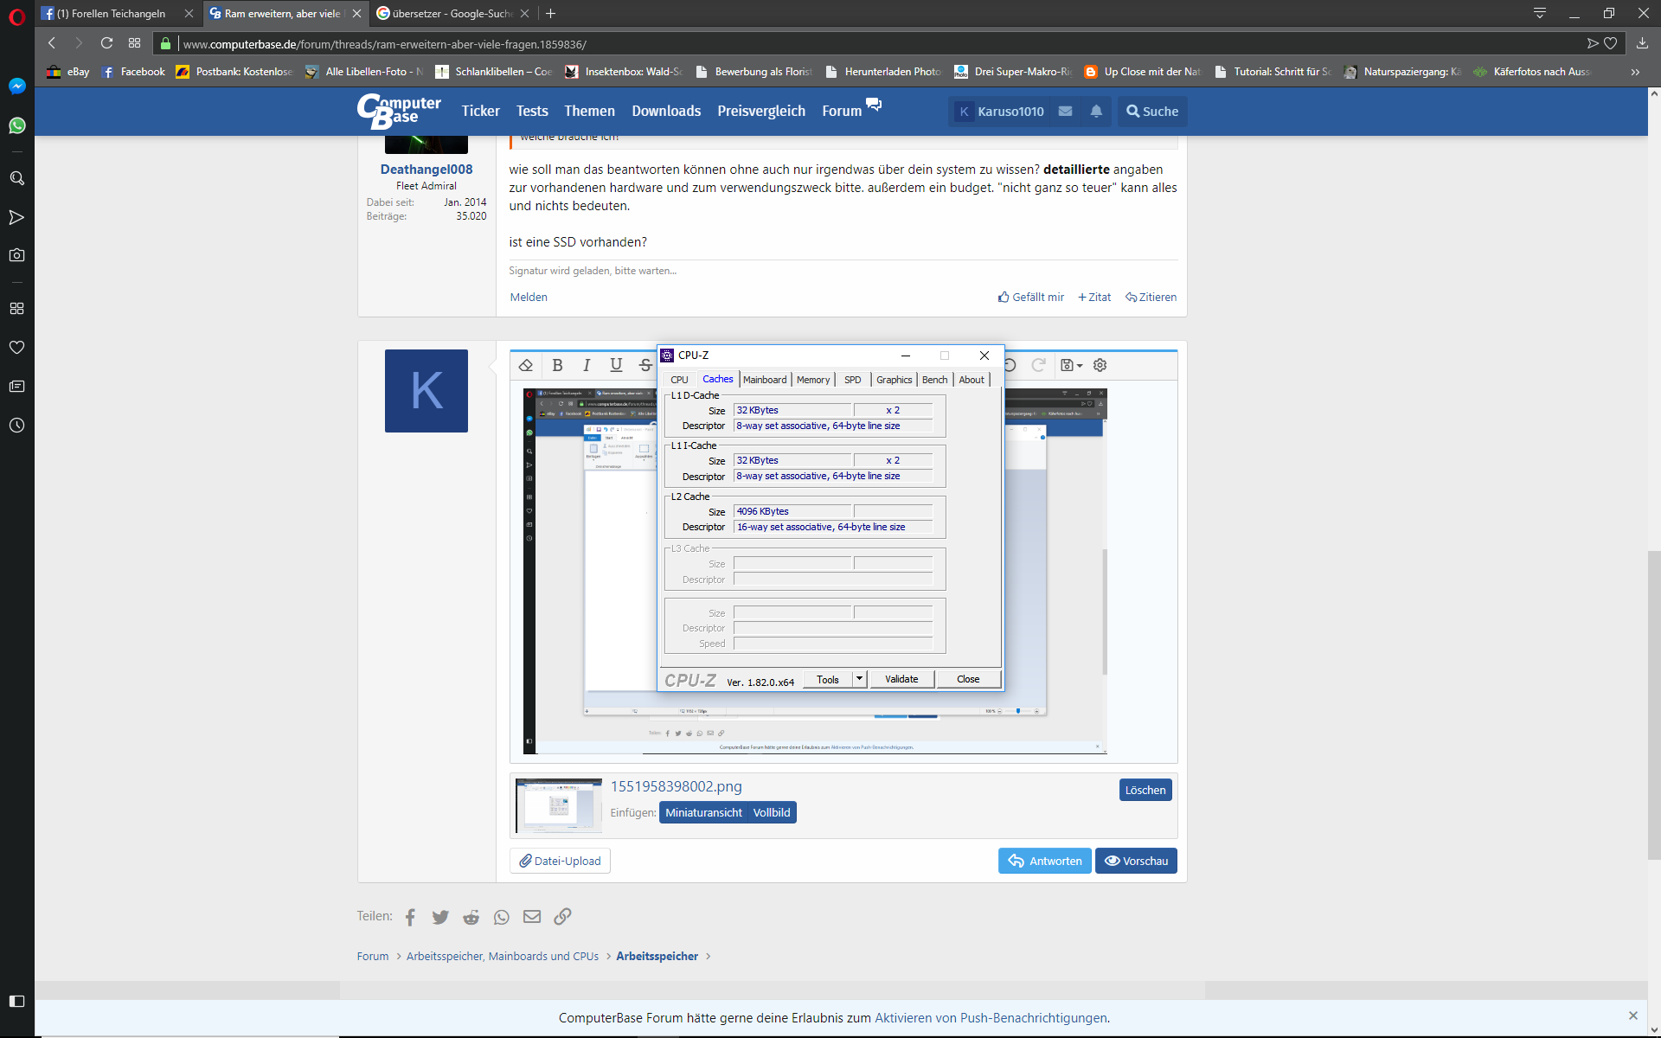
Task: Share thread via Reddit icon
Action: click(x=471, y=917)
